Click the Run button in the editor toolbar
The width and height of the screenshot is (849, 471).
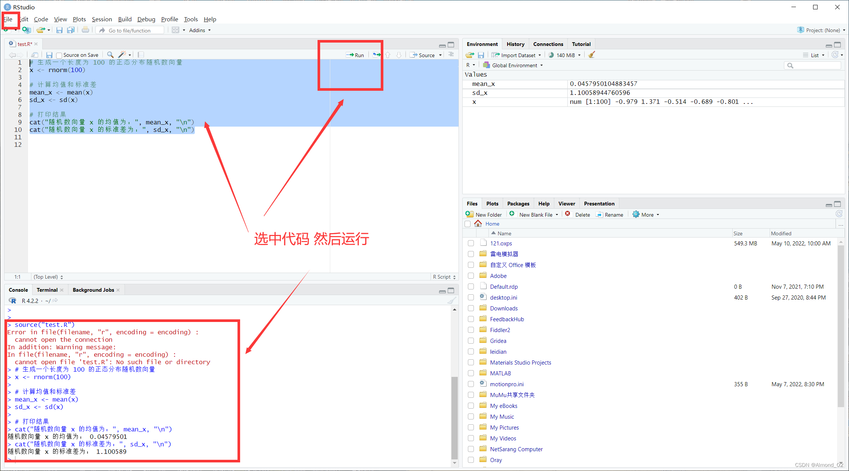pos(355,55)
